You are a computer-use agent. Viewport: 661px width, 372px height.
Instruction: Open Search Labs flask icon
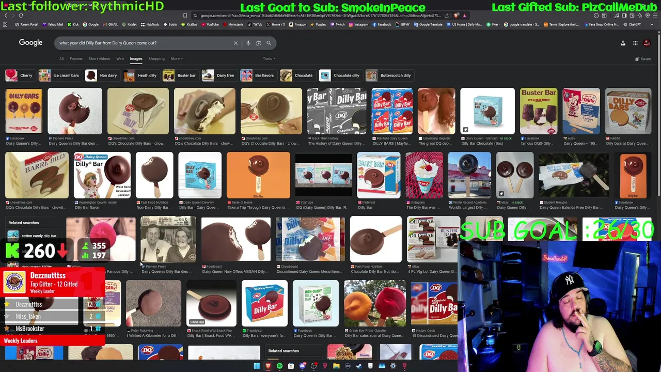623,43
